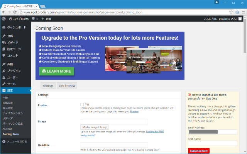This screenshot has height=154, width=247.
Task: Open ディスカッション submenu item
Action: [13, 113]
